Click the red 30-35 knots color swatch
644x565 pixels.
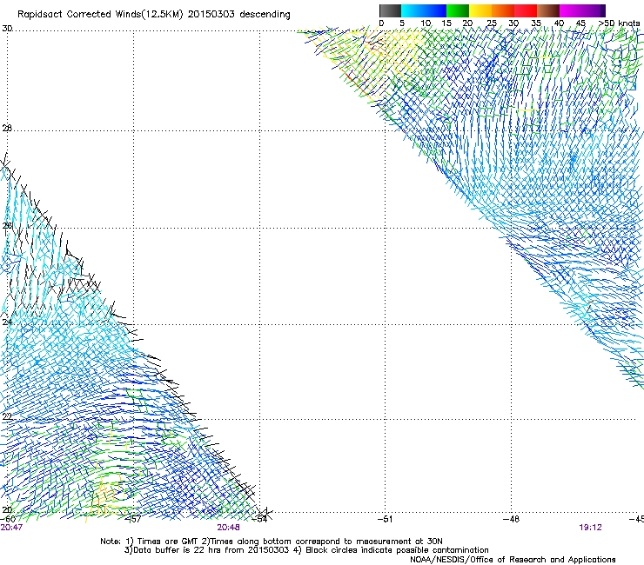tap(526, 10)
